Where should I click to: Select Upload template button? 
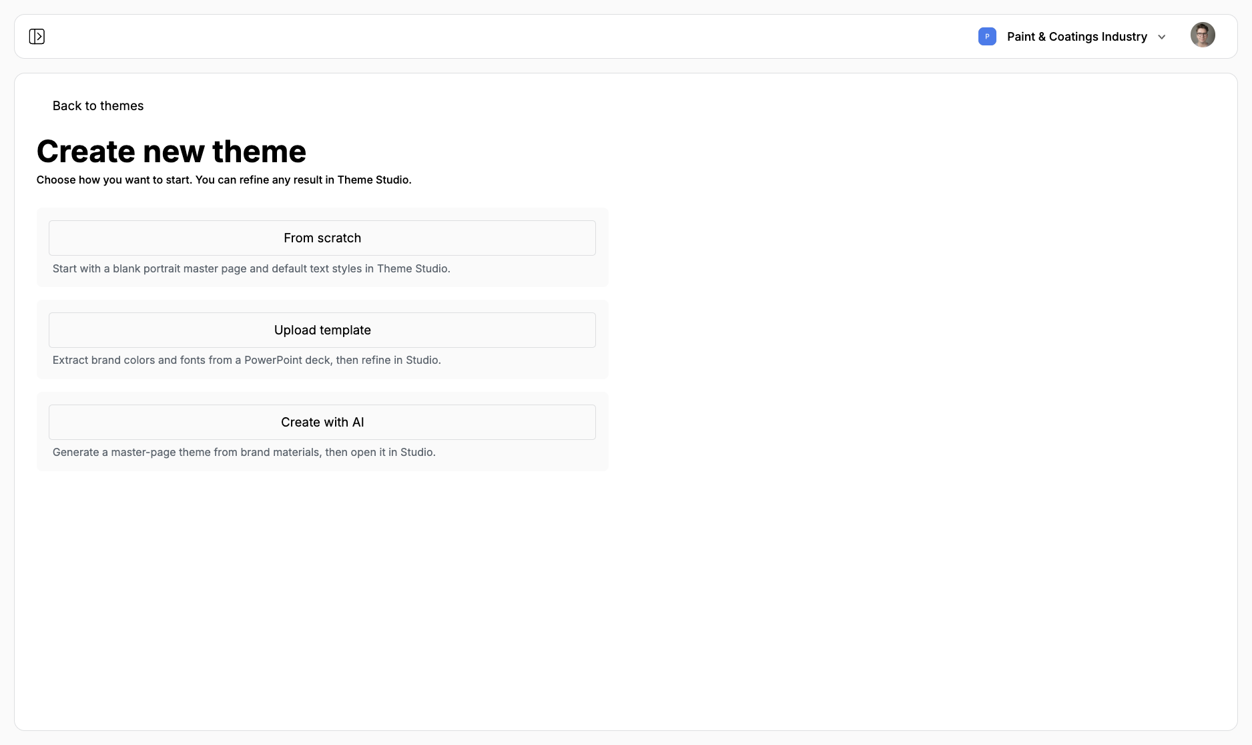pyautogui.click(x=322, y=330)
